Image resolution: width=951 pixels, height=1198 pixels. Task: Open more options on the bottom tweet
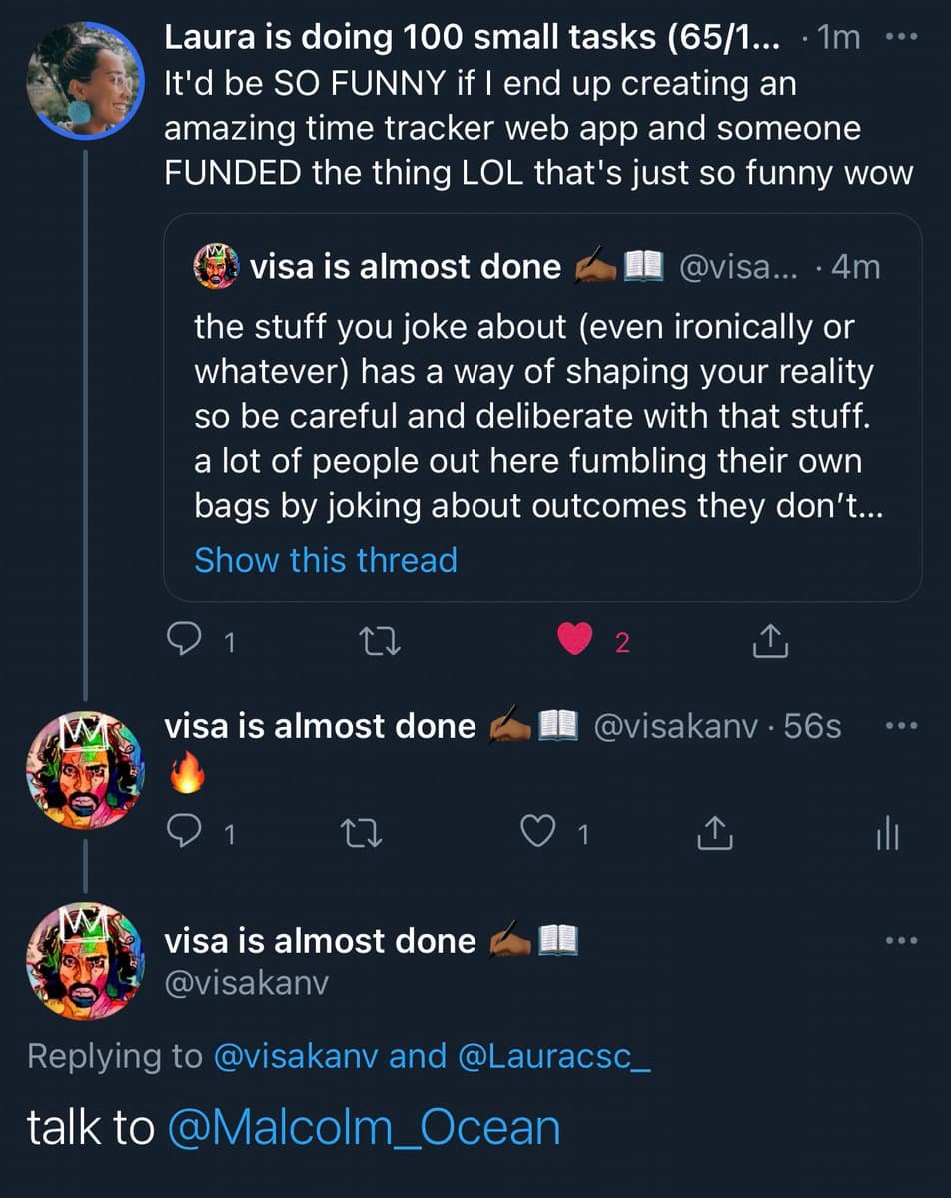[900, 940]
